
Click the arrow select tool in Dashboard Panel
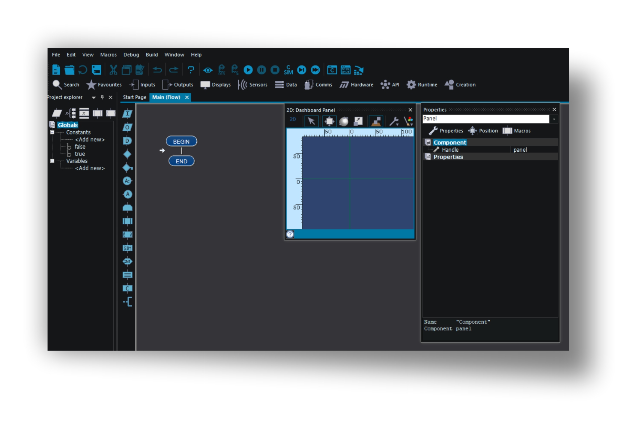(311, 121)
